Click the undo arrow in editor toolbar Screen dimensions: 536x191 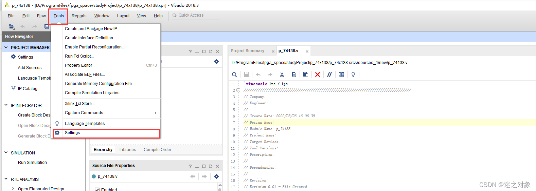tap(258, 75)
